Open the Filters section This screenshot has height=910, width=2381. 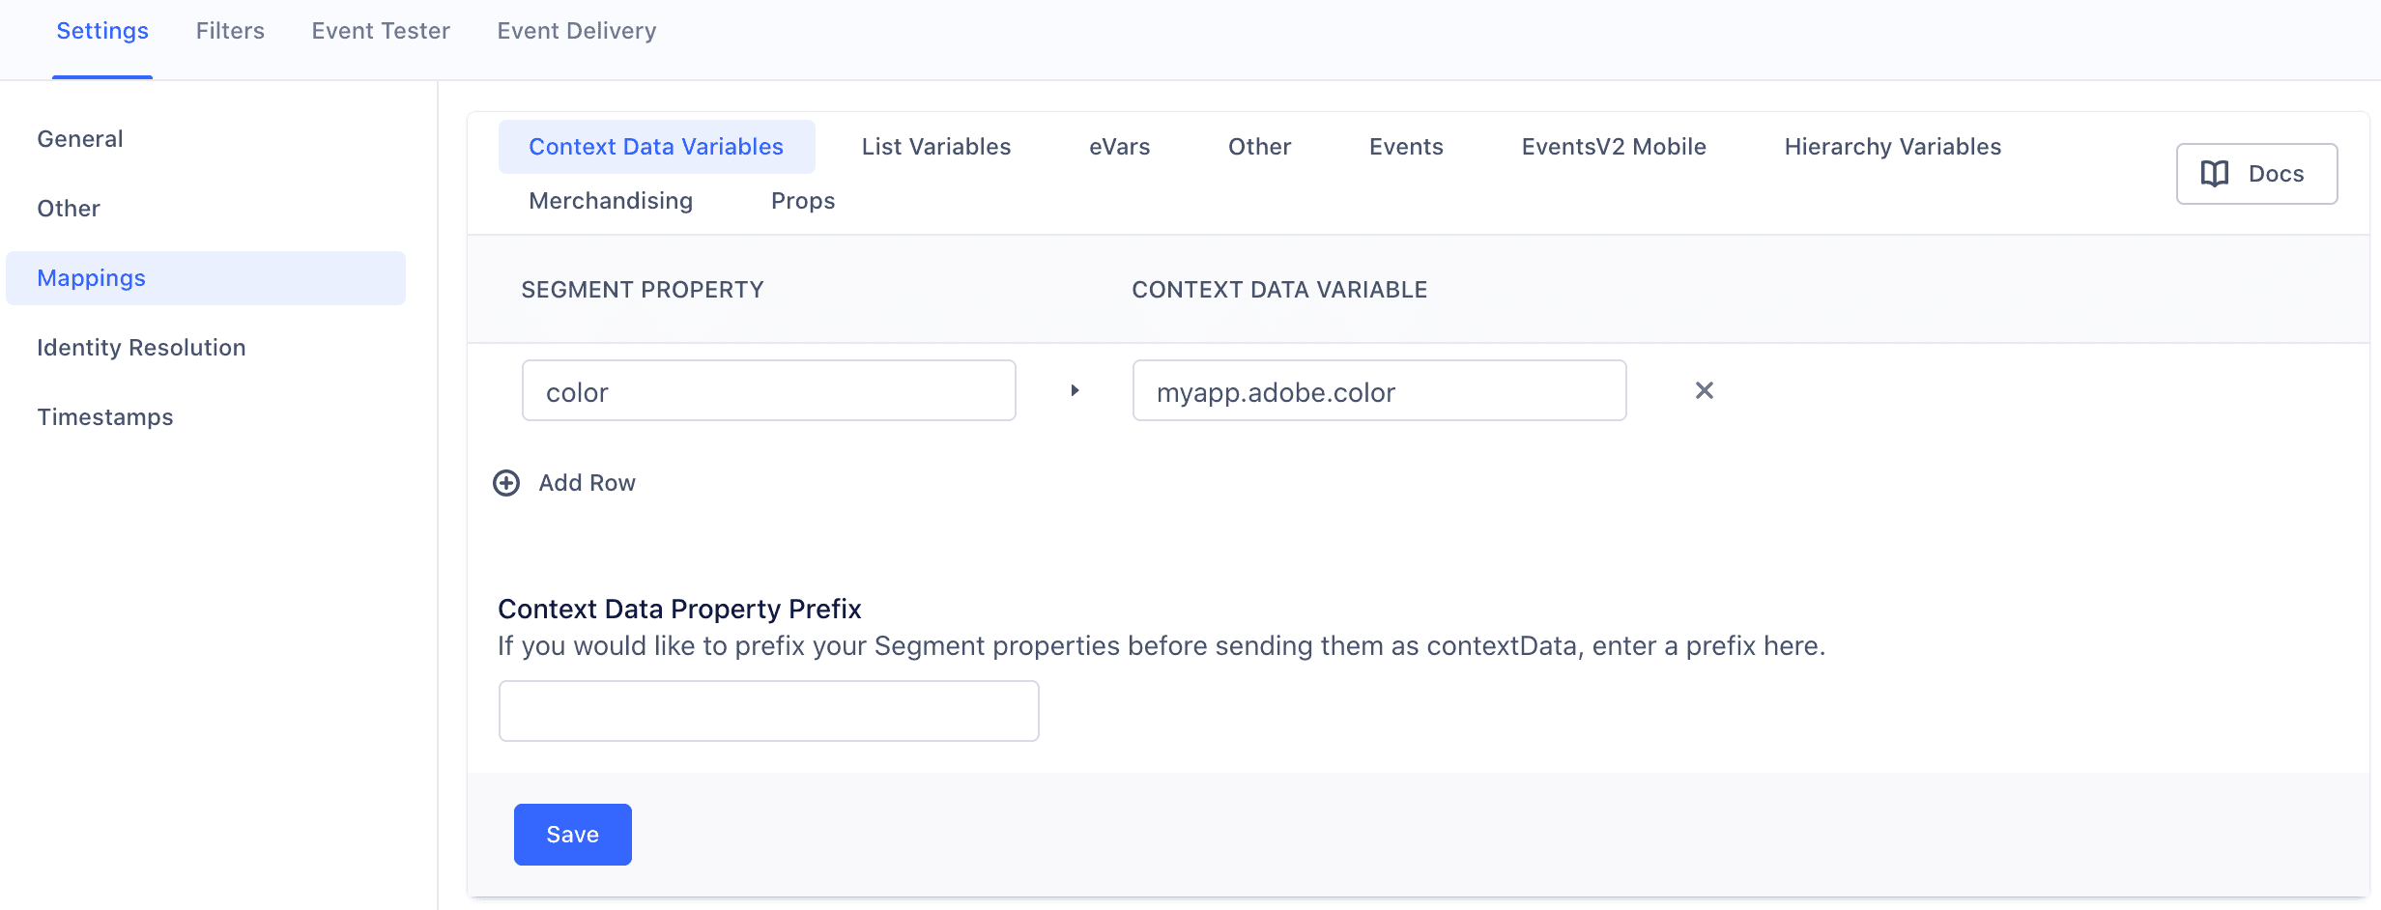point(229,30)
